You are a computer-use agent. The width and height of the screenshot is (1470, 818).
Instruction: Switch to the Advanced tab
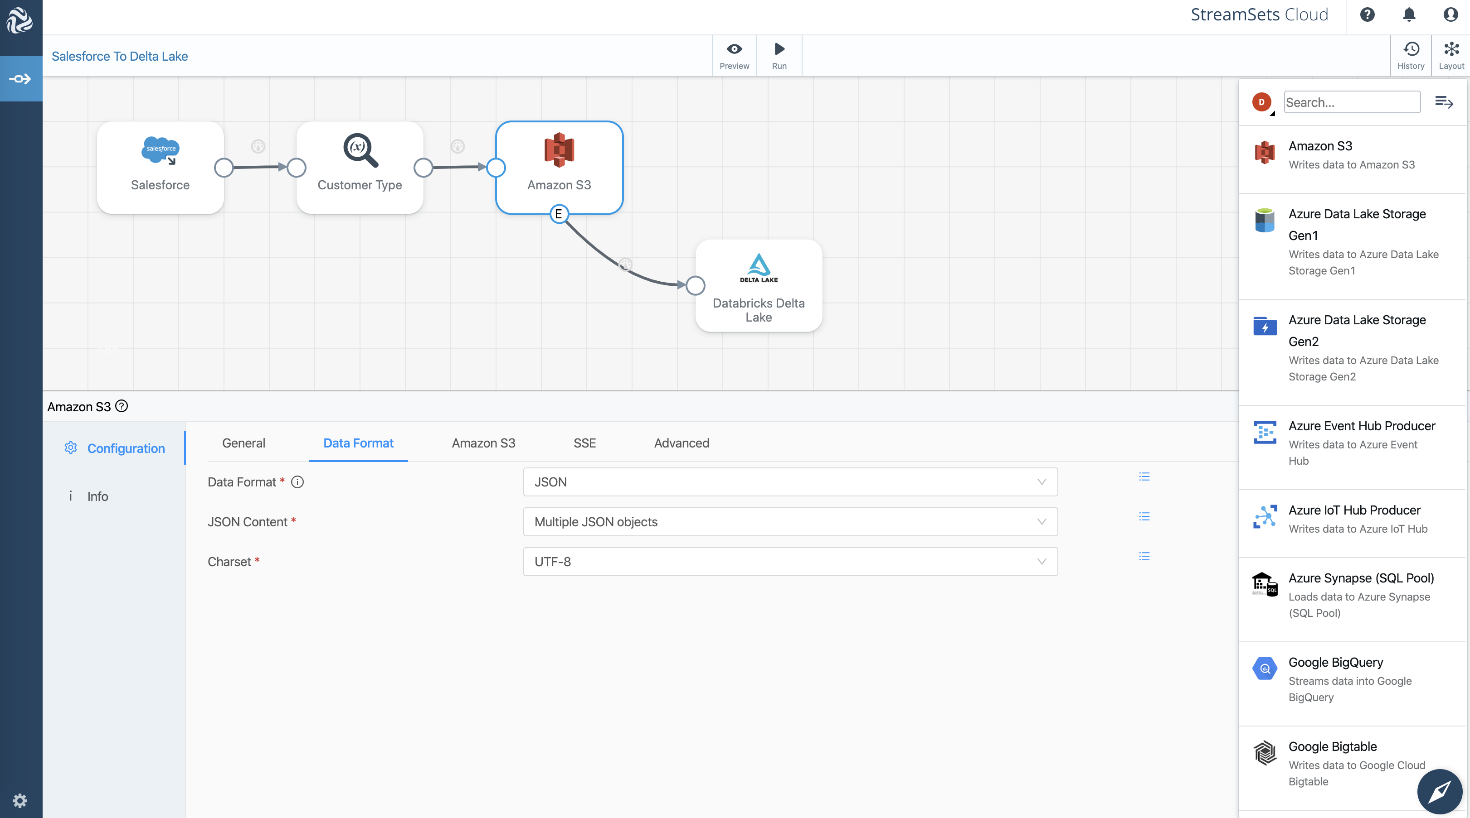(681, 443)
